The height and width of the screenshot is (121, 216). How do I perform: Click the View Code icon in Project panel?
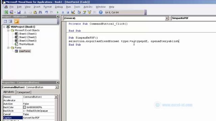click(5, 22)
